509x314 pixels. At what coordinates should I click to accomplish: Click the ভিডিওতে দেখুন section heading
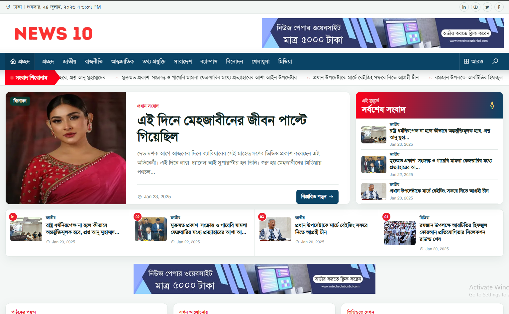pos(361,312)
